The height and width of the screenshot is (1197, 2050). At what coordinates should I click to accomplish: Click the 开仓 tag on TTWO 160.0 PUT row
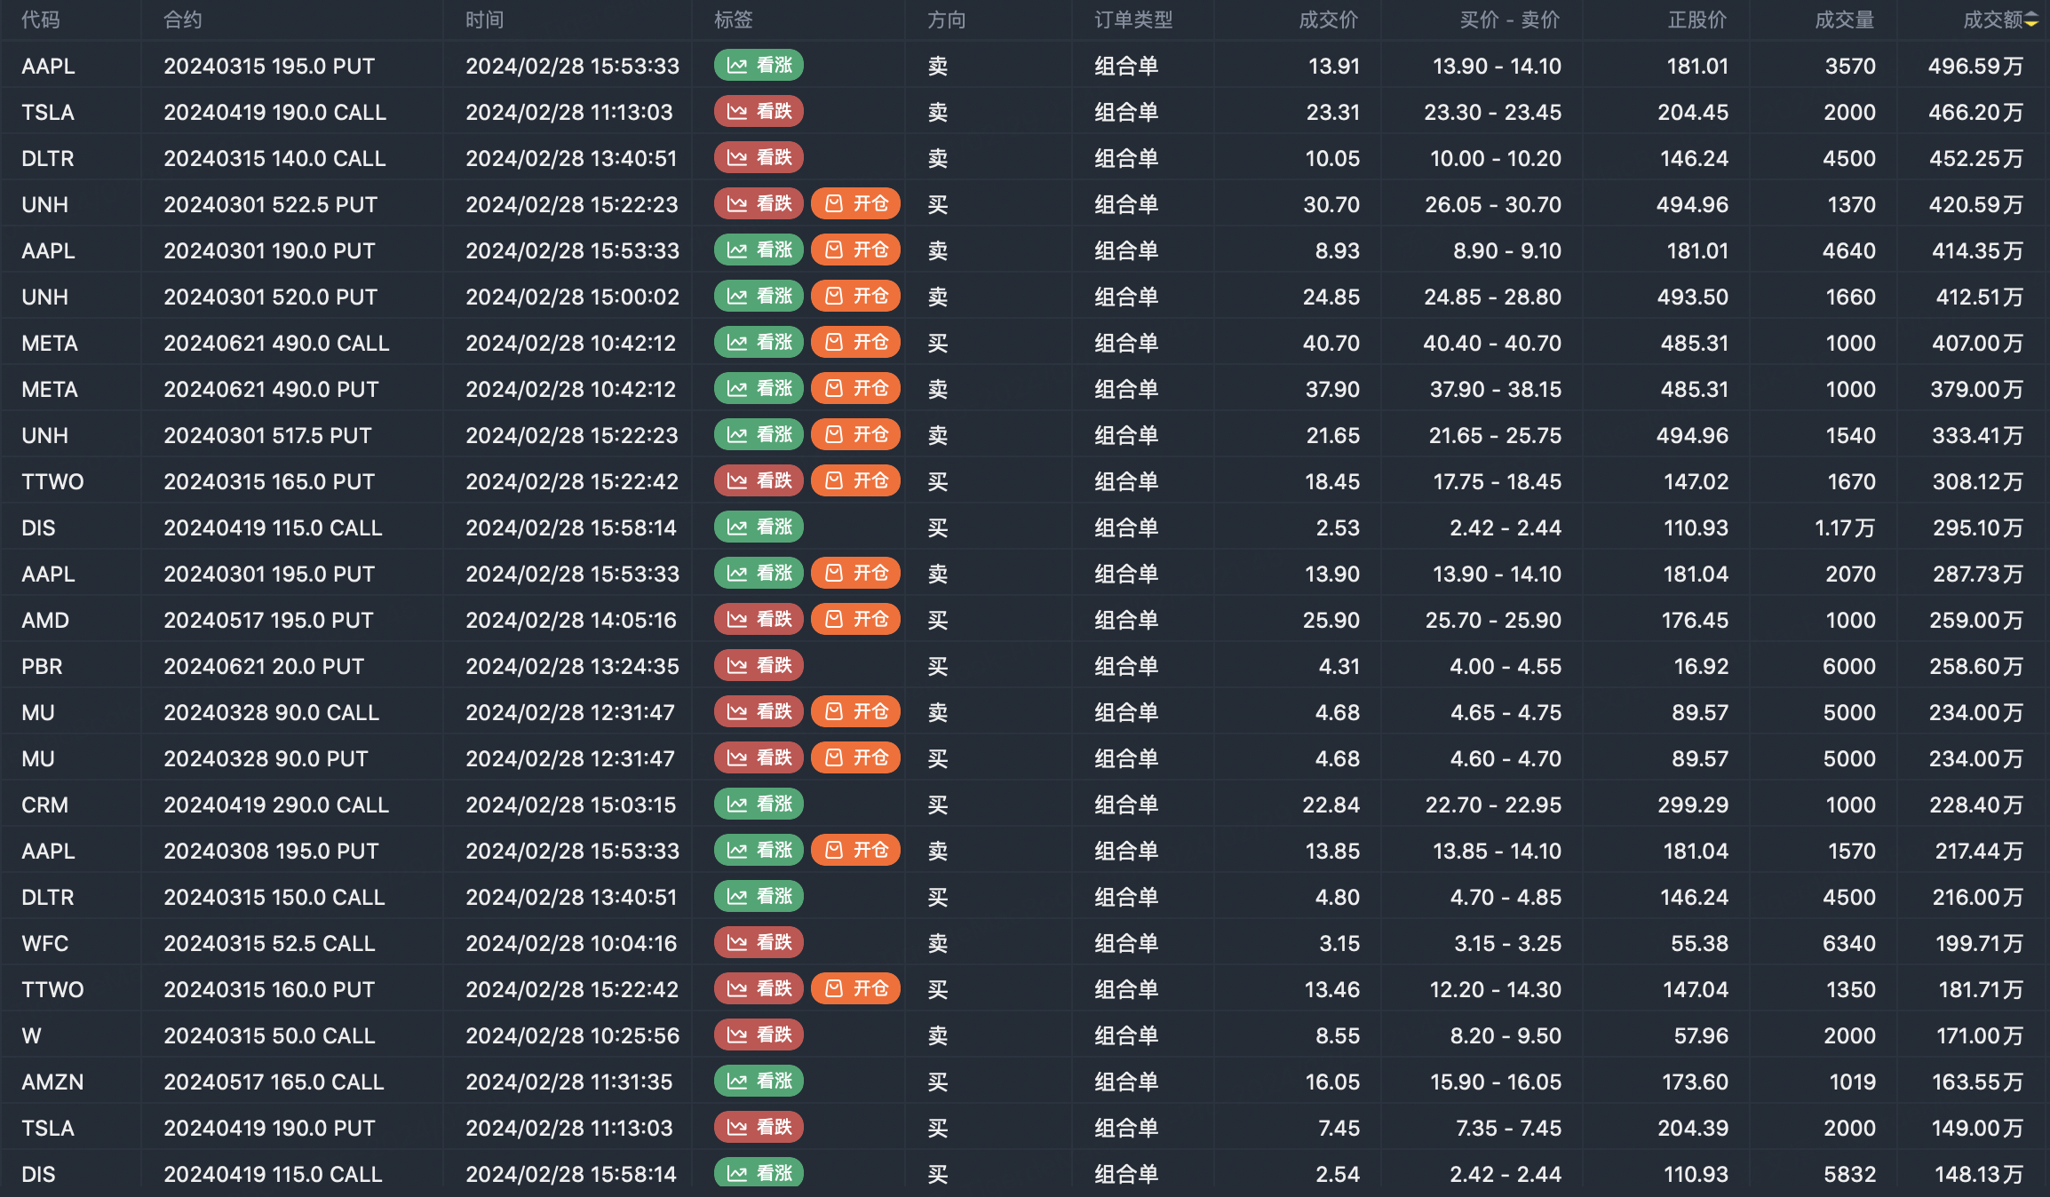point(855,989)
